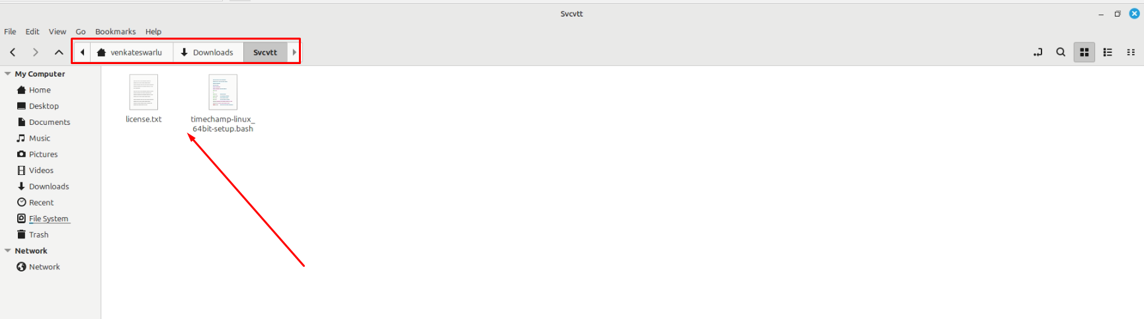
Task: Collapse the Network section
Action: (x=8, y=251)
